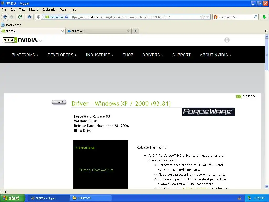269x202 pixels.
Task: Click the Driver - Windows XP / 2000 heading
Action: pyautogui.click(x=121, y=104)
